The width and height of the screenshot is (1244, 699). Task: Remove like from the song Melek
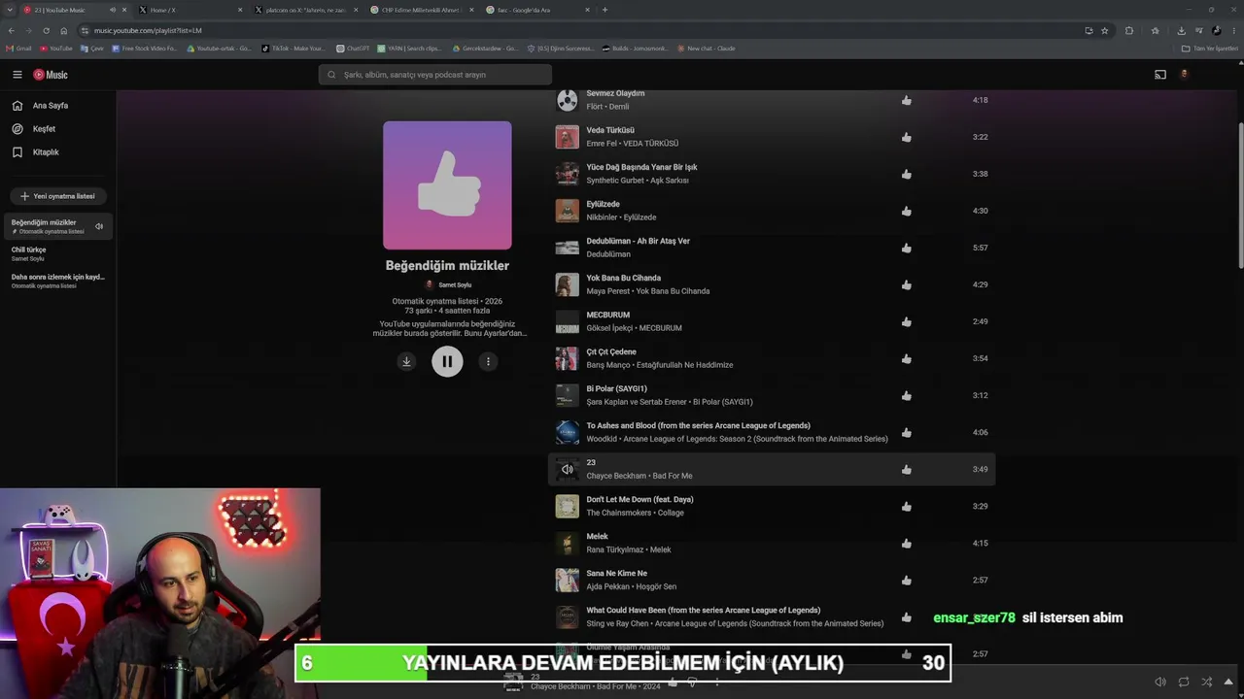pos(907,543)
